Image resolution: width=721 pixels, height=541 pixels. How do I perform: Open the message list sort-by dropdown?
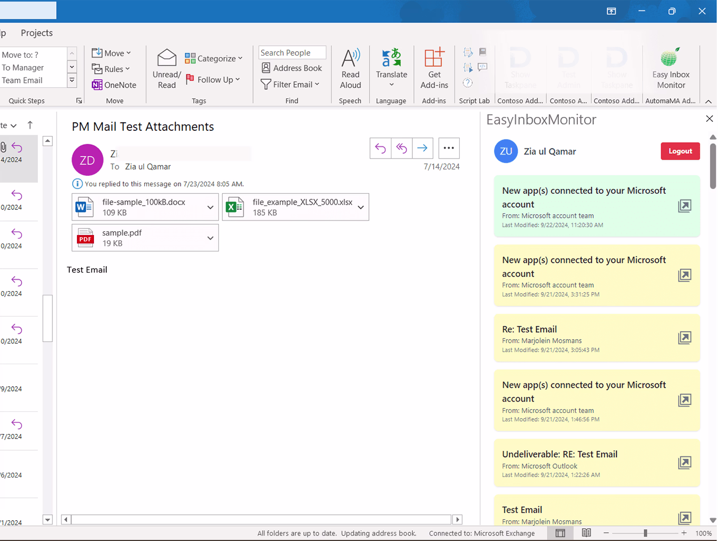pos(9,126)
